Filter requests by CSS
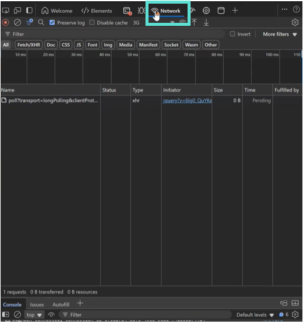 pos(66,44)
